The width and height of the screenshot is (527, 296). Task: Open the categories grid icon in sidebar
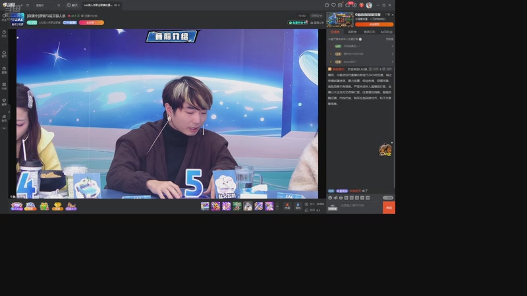(x=4, y=86)
